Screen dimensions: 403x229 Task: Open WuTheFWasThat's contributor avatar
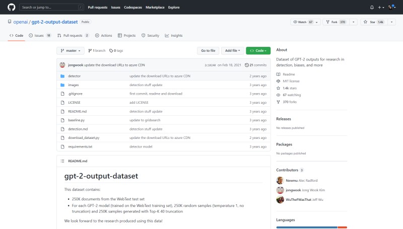tap(280, 199)
